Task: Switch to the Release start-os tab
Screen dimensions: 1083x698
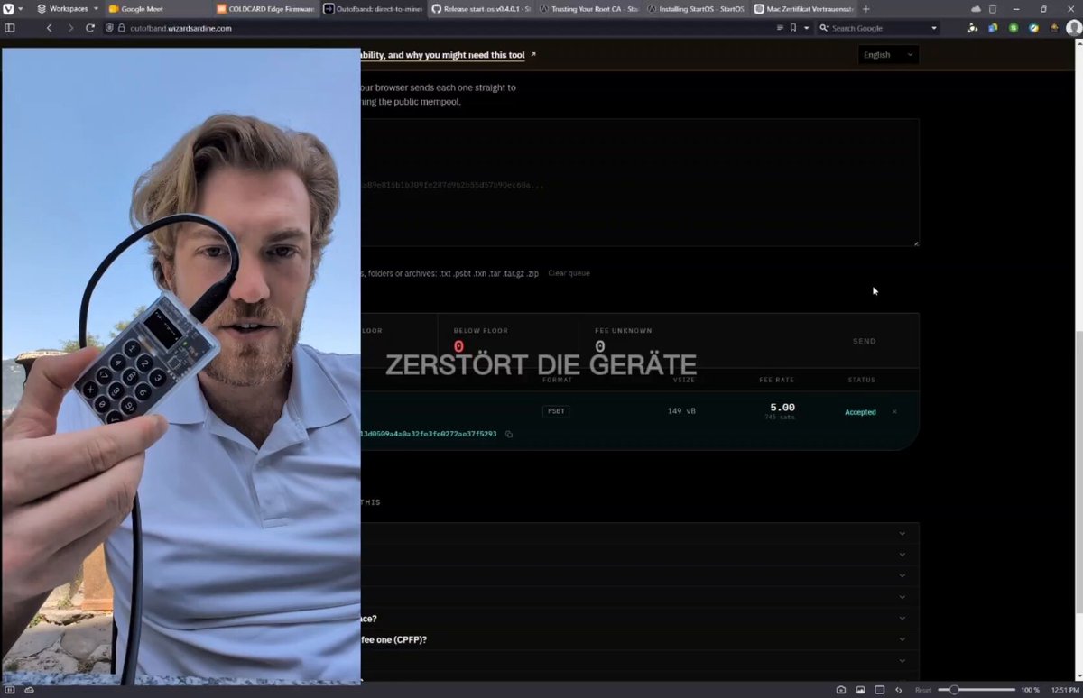Action: point(480,9)
